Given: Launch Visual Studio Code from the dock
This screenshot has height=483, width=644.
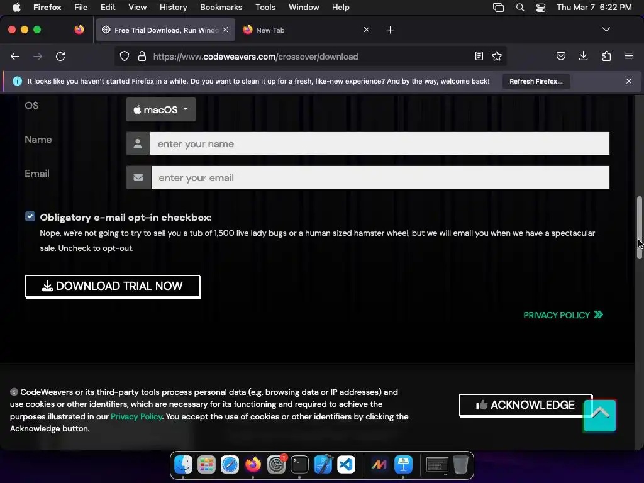Looking at the screenshot, I should 347,465.
